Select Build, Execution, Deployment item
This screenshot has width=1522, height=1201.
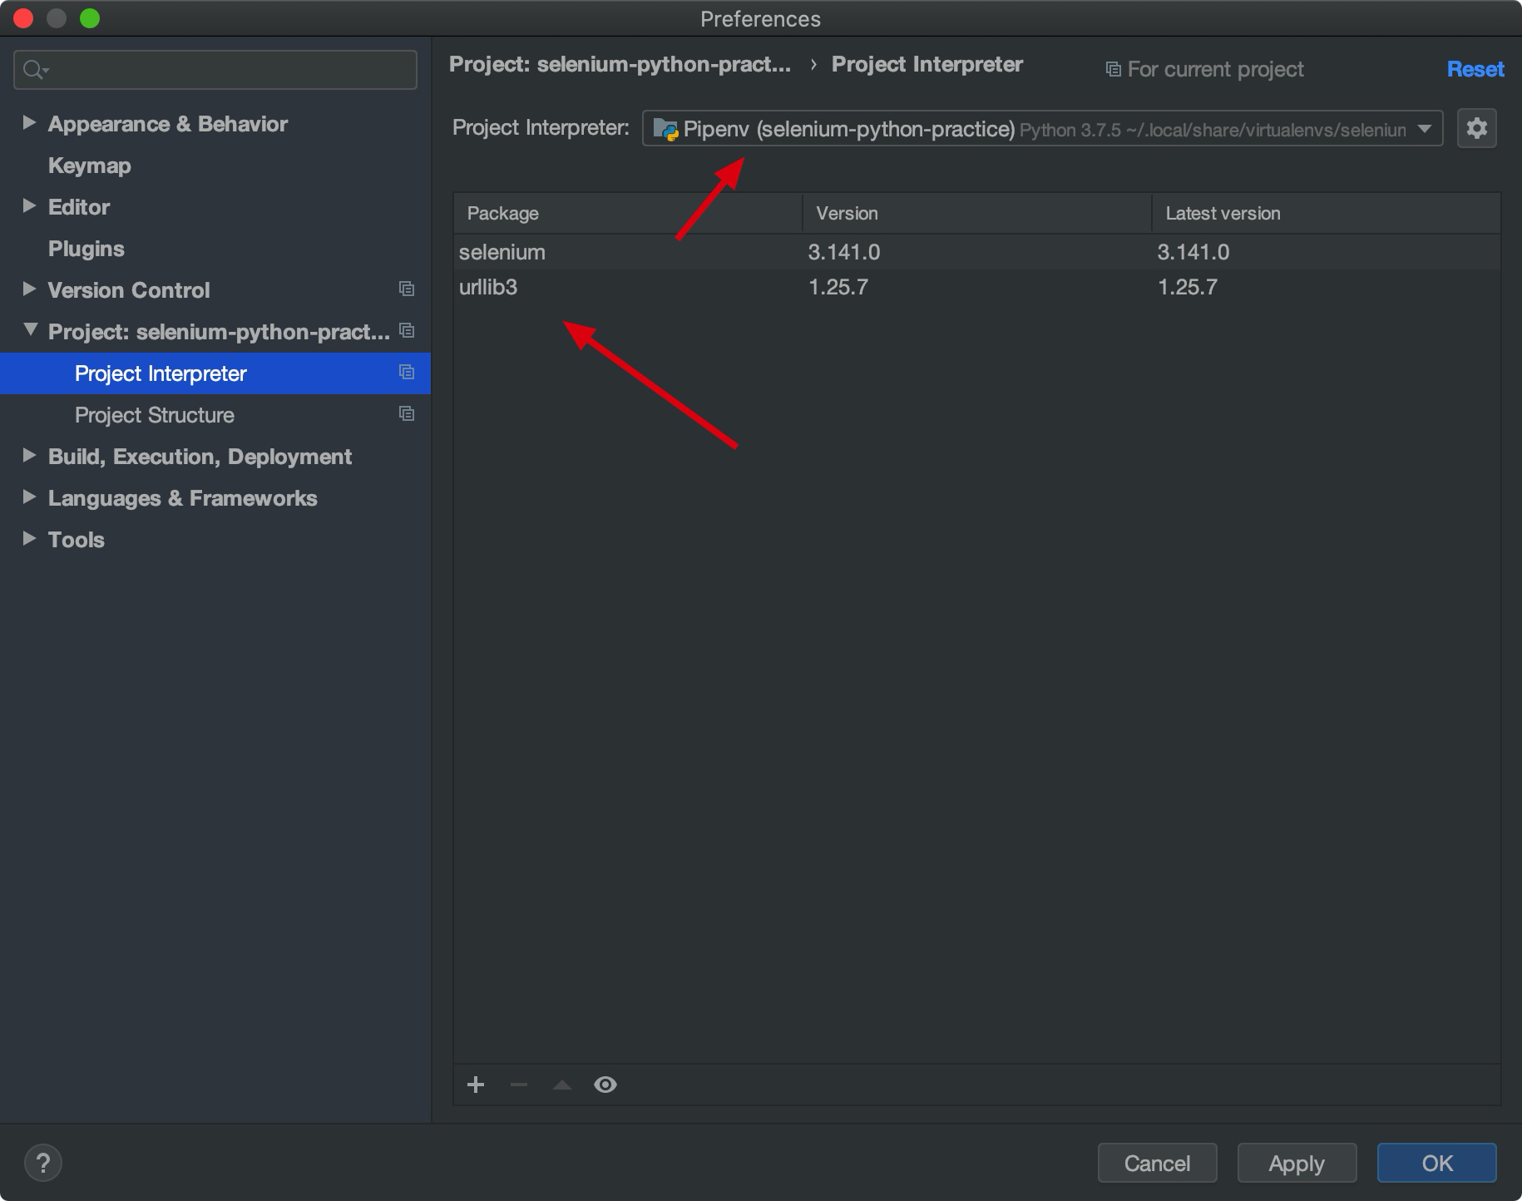[x=200, y=457]
